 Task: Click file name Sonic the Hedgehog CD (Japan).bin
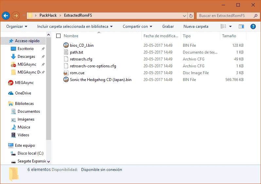100,80
